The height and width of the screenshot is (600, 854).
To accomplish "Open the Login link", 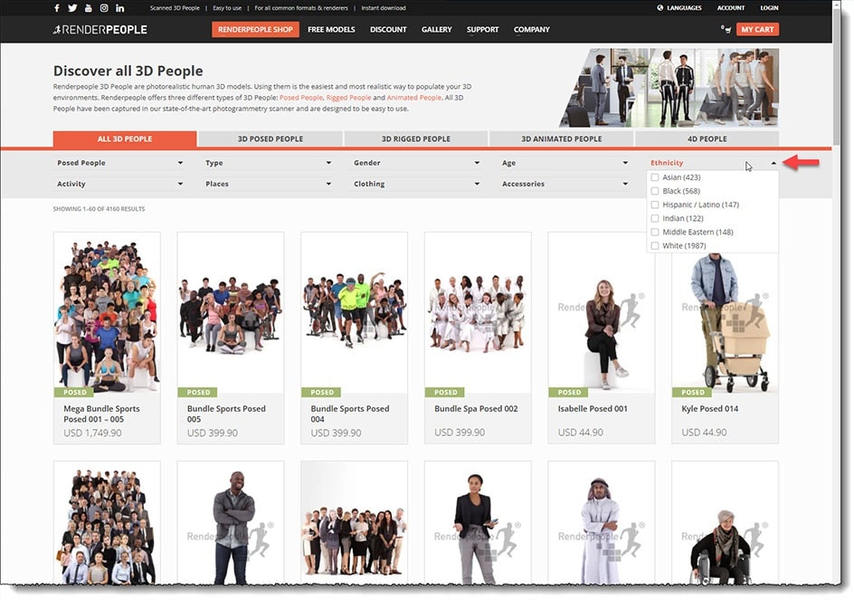I will point(769,8).
